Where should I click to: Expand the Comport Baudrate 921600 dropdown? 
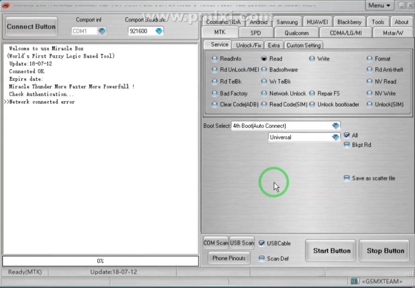click(x=159, y=31)
